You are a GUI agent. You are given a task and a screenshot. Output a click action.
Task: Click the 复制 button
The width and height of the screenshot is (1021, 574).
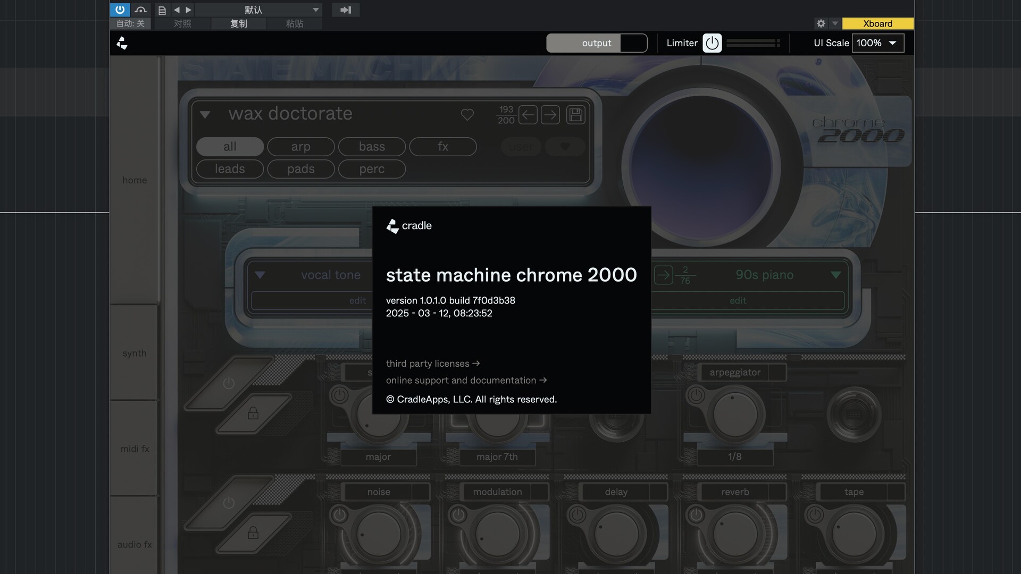coord(238,23)
